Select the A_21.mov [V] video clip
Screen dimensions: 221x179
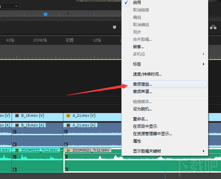click(x=92, y=117)
